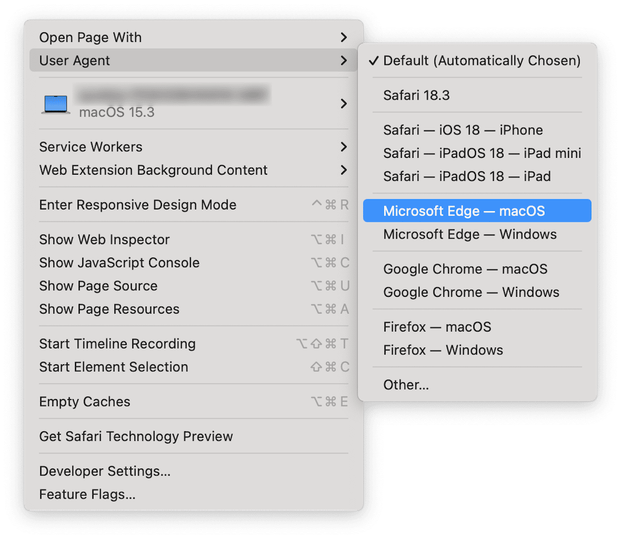Select Show Page Source
621x539 pixels.
pyautogui.click(x=194, y=286)
